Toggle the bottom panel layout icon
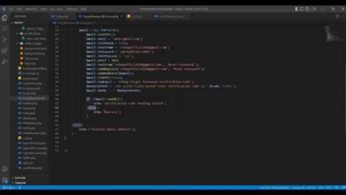This screenshot has width=346, height=195. (x=302, y=9)
